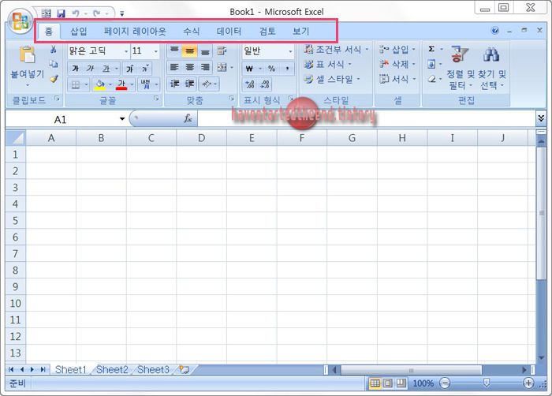Zoom in with the plus button
The image size is (552, 396).
(x=528, y=383)
